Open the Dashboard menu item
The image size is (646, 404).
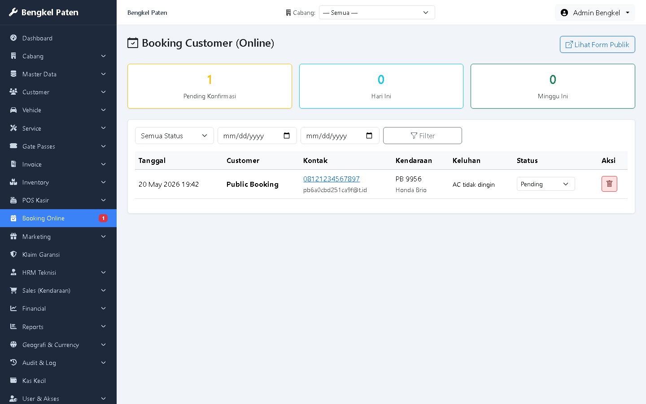(x=58, y=38)
